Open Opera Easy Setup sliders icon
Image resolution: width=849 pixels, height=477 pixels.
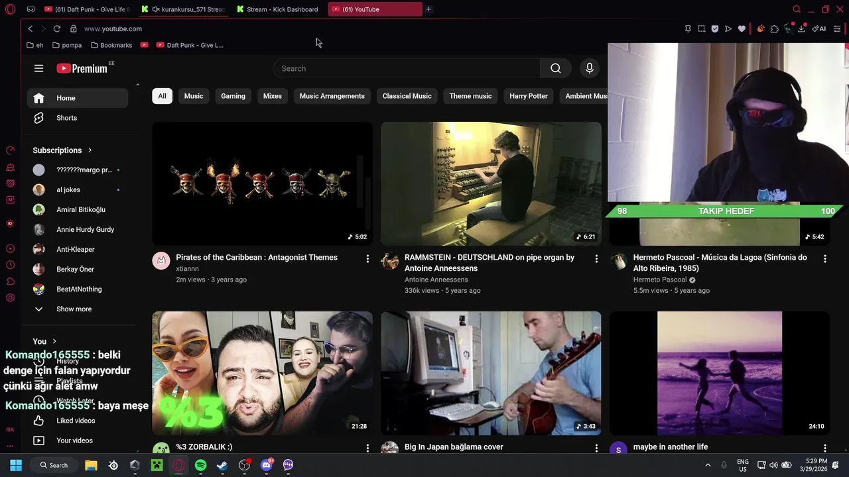(x=837, y=28)
